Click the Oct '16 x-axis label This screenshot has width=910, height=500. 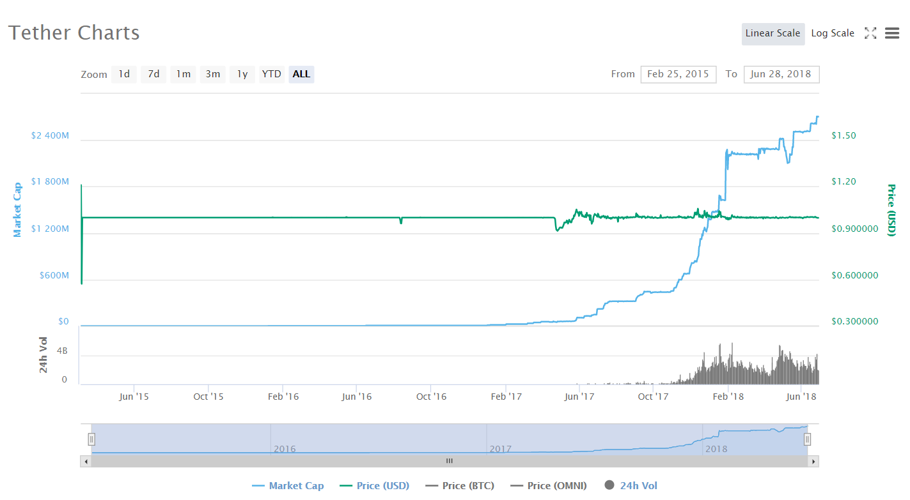[431, 397]
